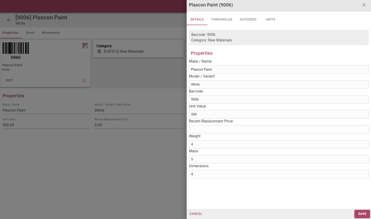
Task: Click 'Barcode: 9006' in panel summary
Action: click(x=203, y=34)
